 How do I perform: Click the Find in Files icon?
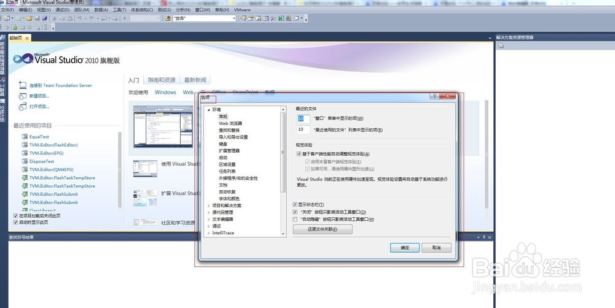point(168,18)
